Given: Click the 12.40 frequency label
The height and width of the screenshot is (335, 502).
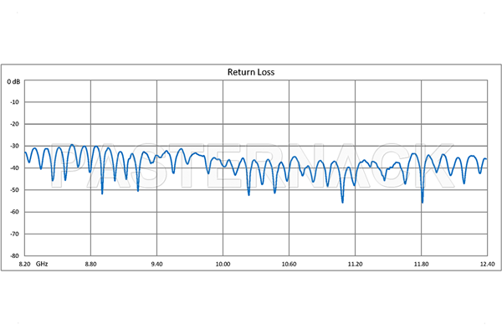Looking at the screenshot, I should click(x=486, y=264).
